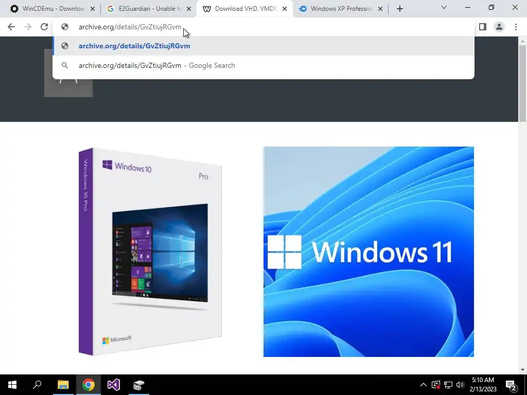
Task: Expand the tab search chevron
Action: click(444, 7)
